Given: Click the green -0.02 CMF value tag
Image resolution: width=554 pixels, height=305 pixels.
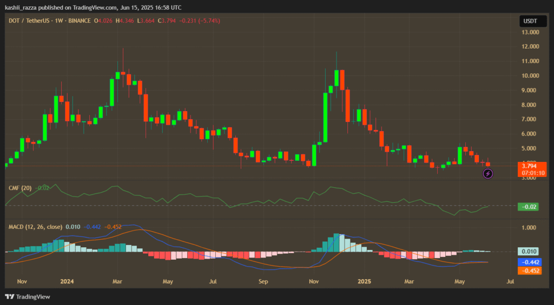Looking at the screenshot, I should [528, 207].
